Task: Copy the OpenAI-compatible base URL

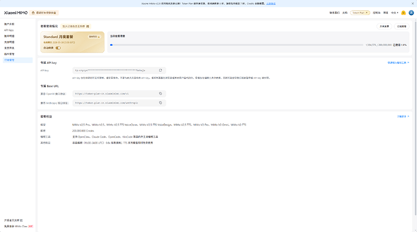Action: tap(160, 93)
